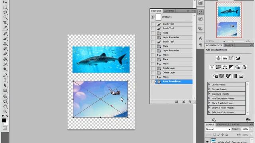Expand Hue/Saturation Presets
The image size is (255, 143).
tap(209, 98)
